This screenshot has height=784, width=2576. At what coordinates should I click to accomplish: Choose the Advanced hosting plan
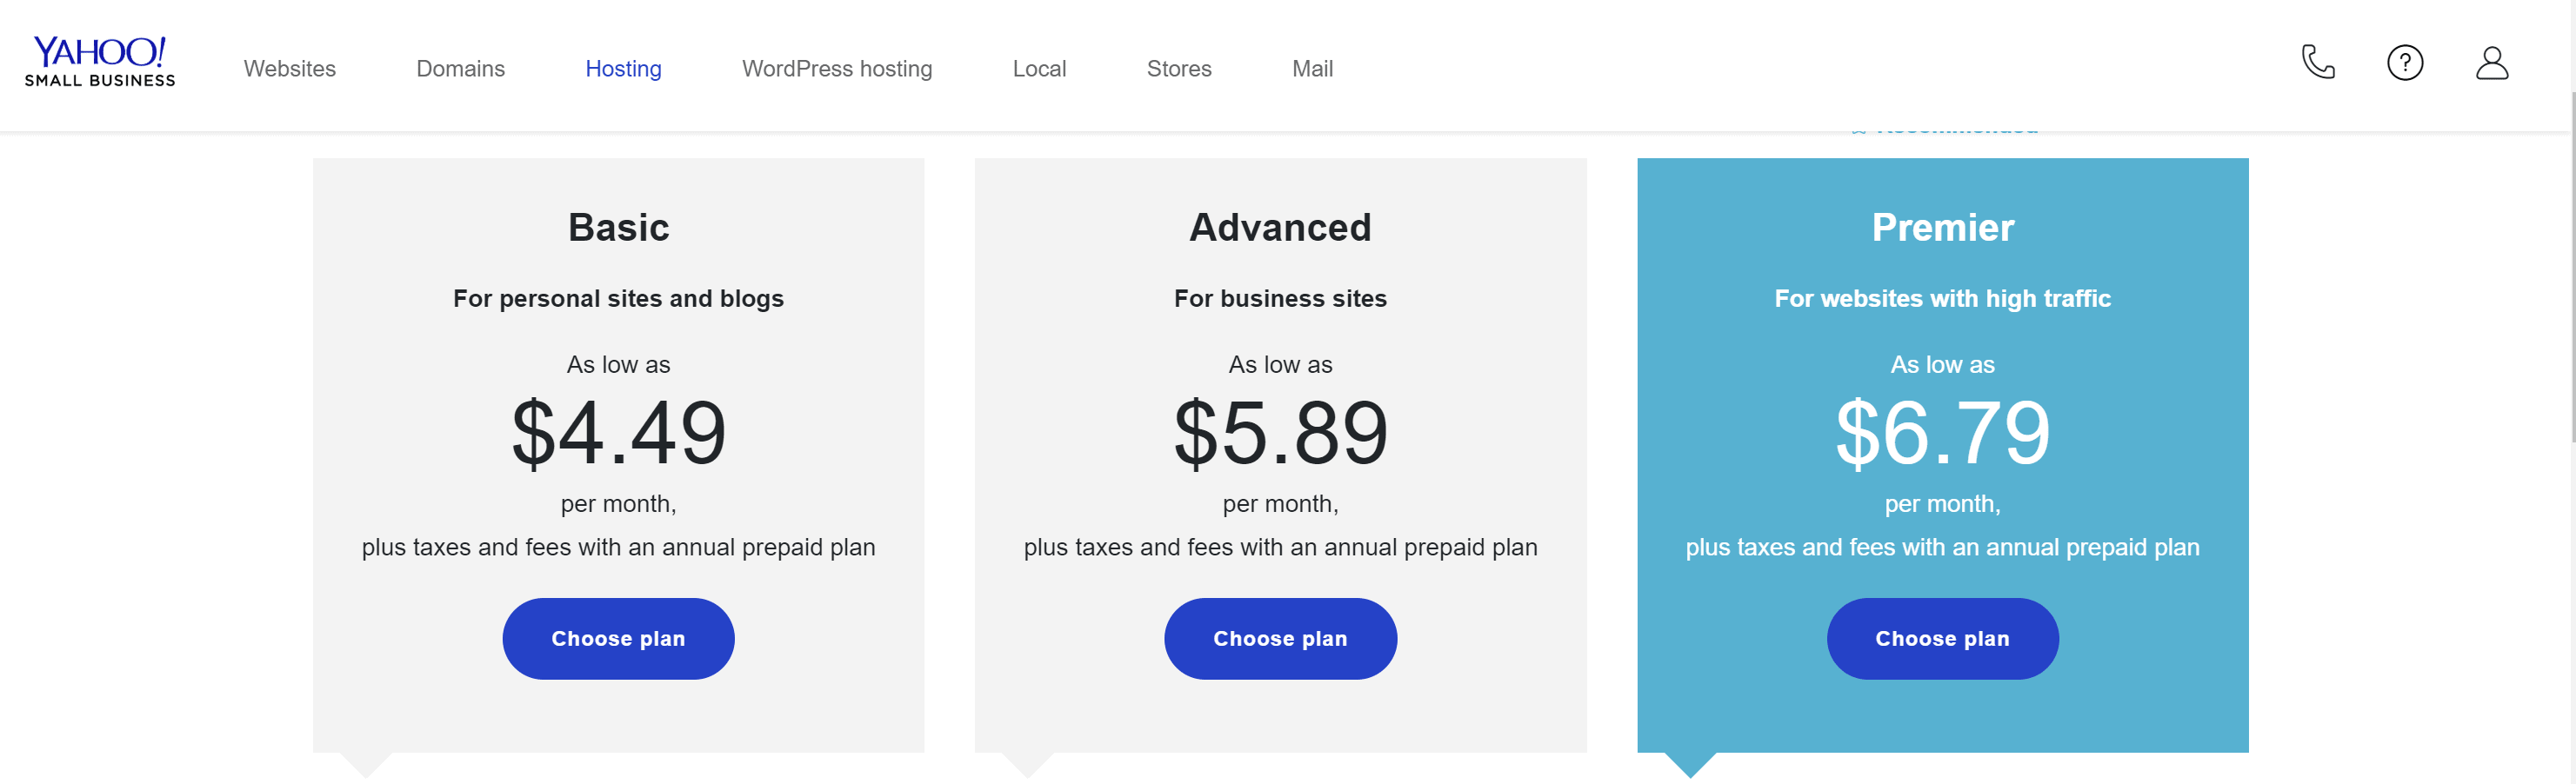(x=1281, y=639)
